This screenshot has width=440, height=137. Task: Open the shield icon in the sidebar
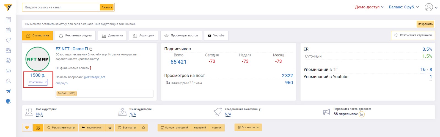(x=8, y=102)
